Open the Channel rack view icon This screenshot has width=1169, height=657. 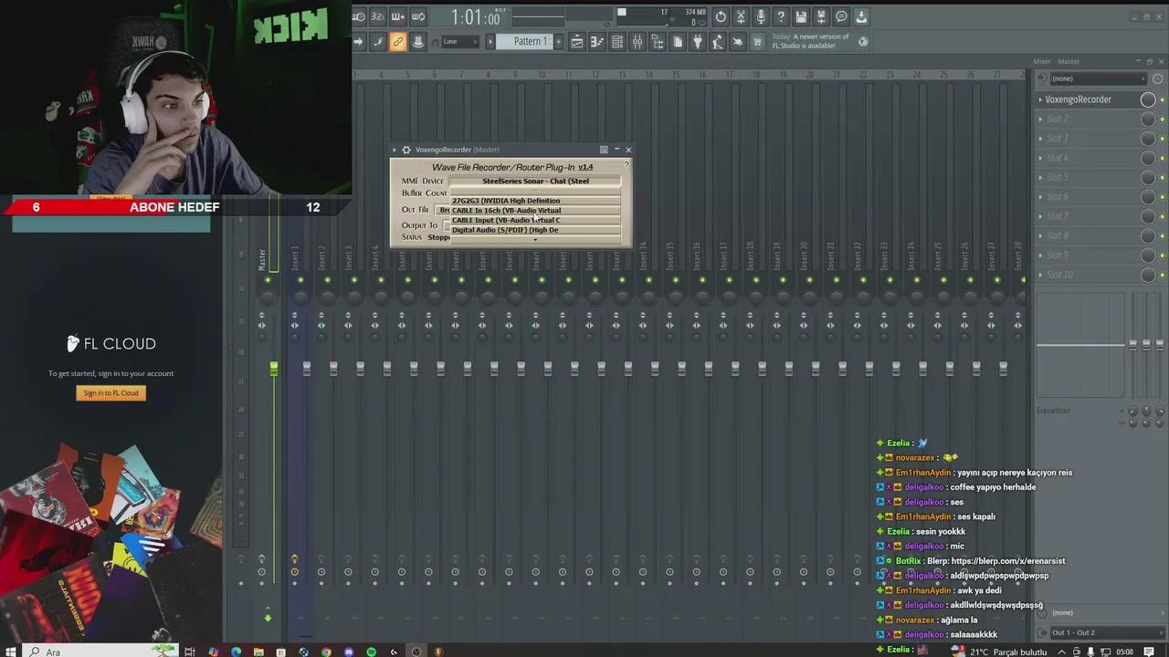click(617, 41)
